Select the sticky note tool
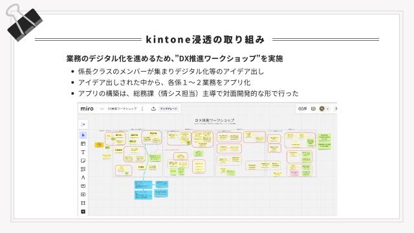Viewport: 414px width, 233px height. point(83,161)
